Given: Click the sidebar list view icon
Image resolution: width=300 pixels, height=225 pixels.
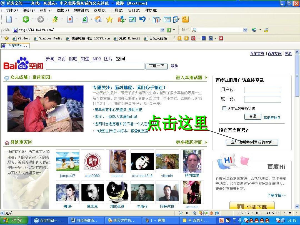Looking at the screenshot, I should tap(167, 19).
